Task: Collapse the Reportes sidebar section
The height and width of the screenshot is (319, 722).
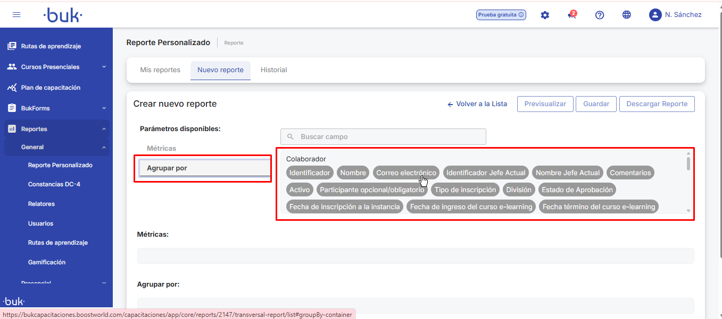Action: [x=104, y=129]
